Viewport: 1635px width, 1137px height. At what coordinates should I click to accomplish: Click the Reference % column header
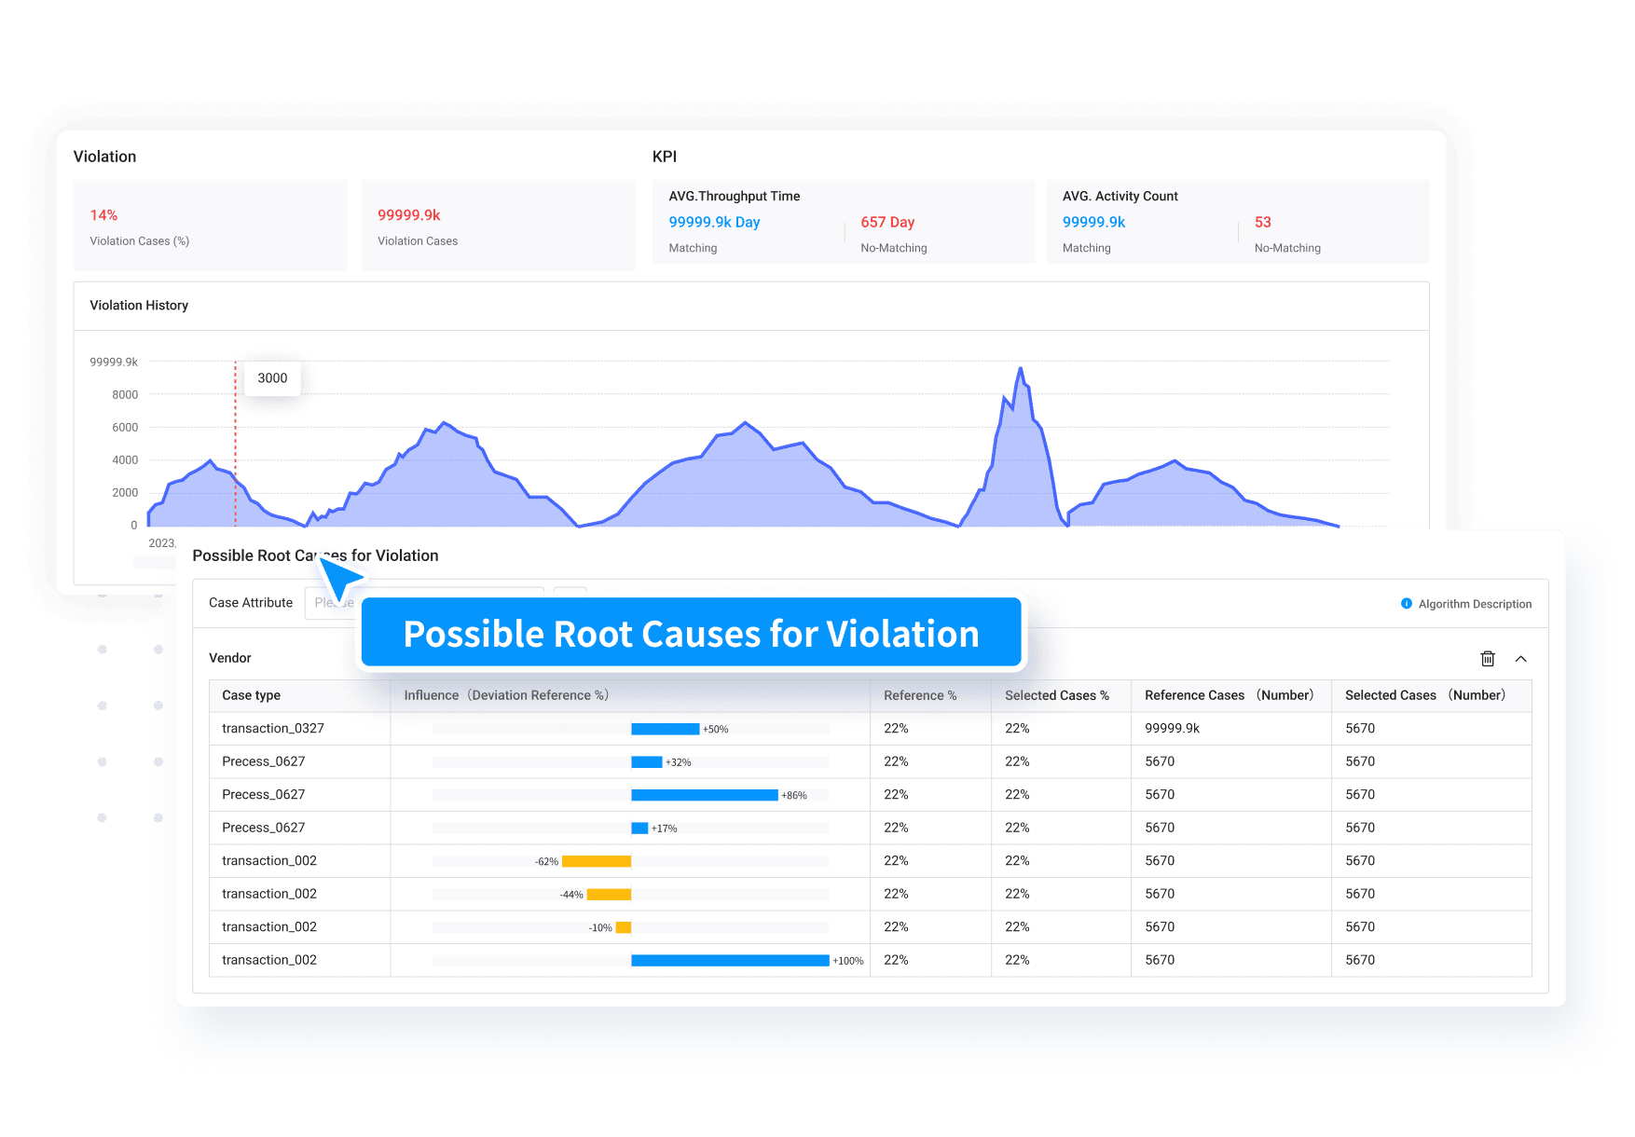(920, 695)
